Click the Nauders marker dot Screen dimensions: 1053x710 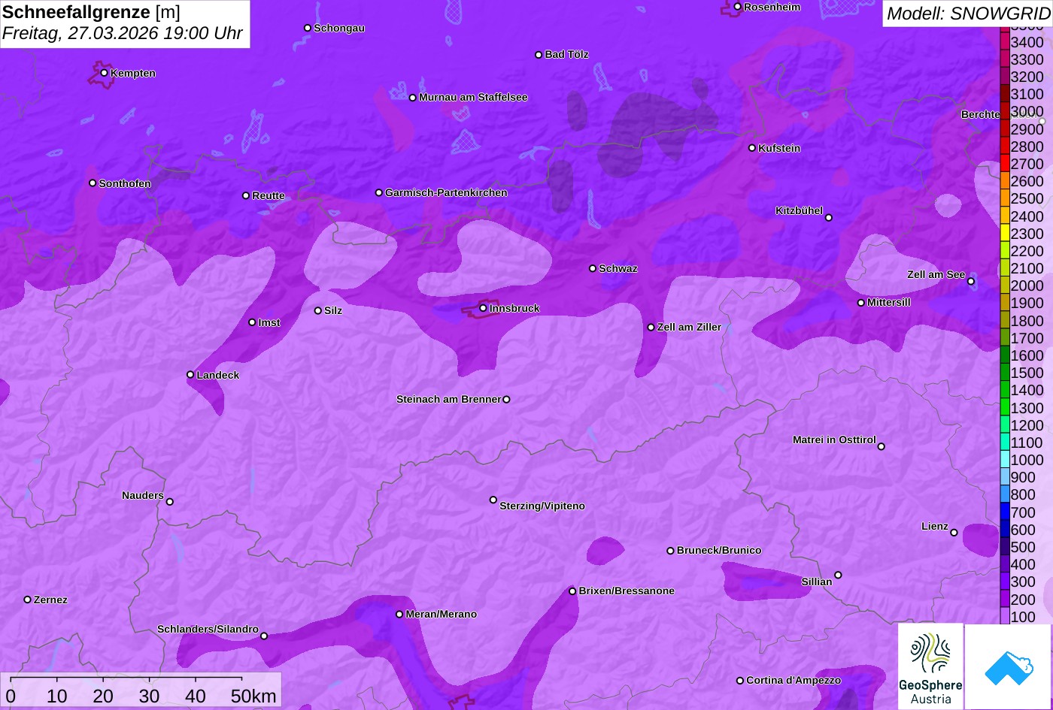point(169,502)
